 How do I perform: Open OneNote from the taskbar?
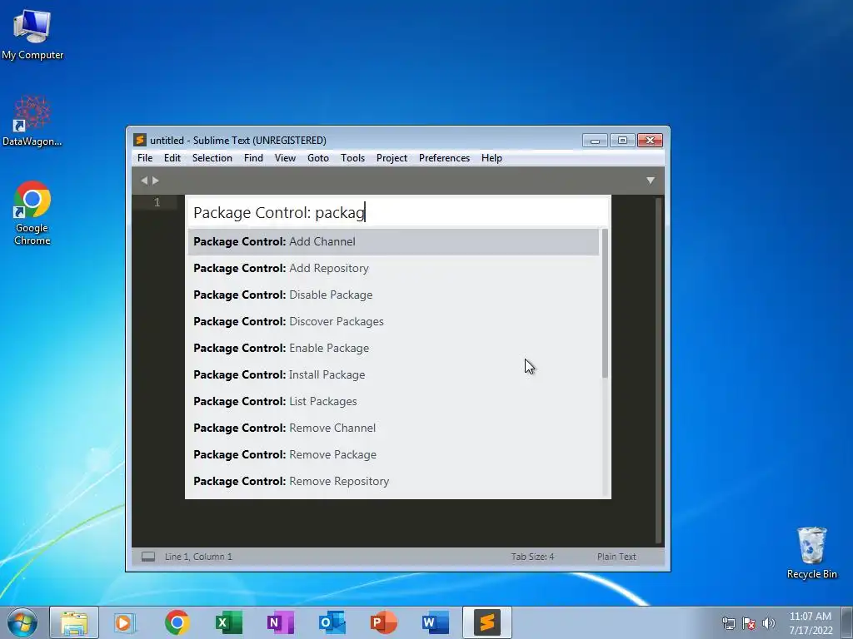(x=280, y=622)
